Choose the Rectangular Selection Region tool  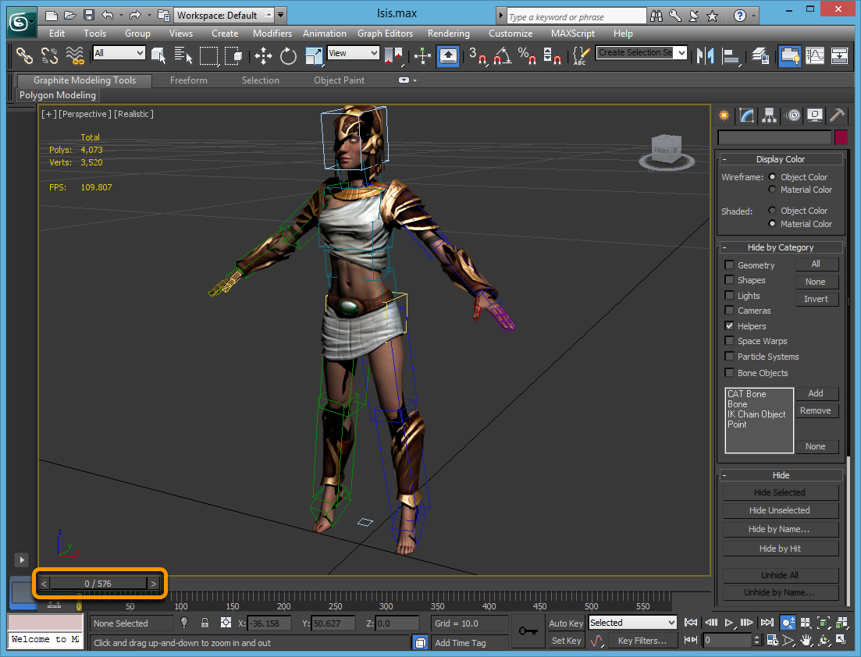coord(208,55)
